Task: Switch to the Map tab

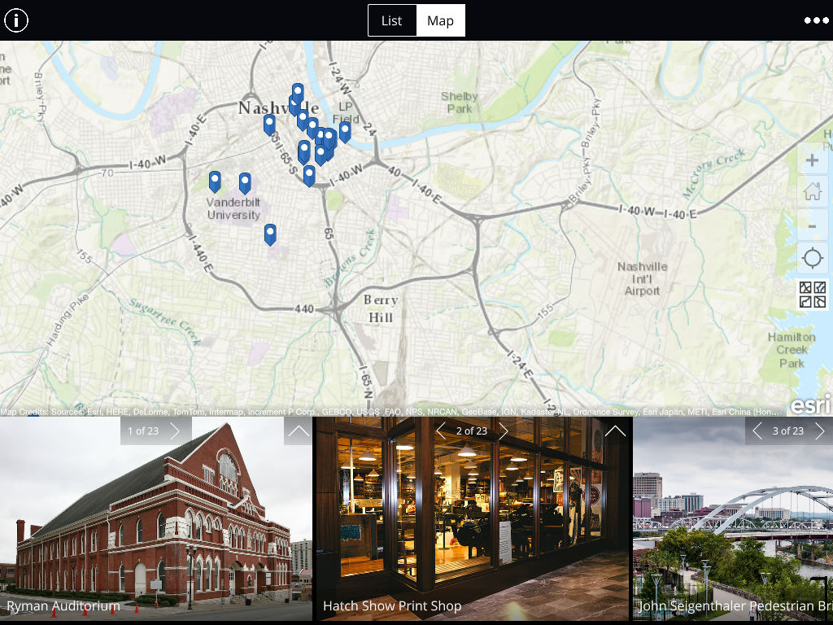Action: pos(440,20)
